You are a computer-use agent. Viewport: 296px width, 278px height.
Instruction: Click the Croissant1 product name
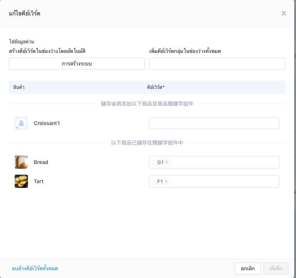[x=47, y=123]
